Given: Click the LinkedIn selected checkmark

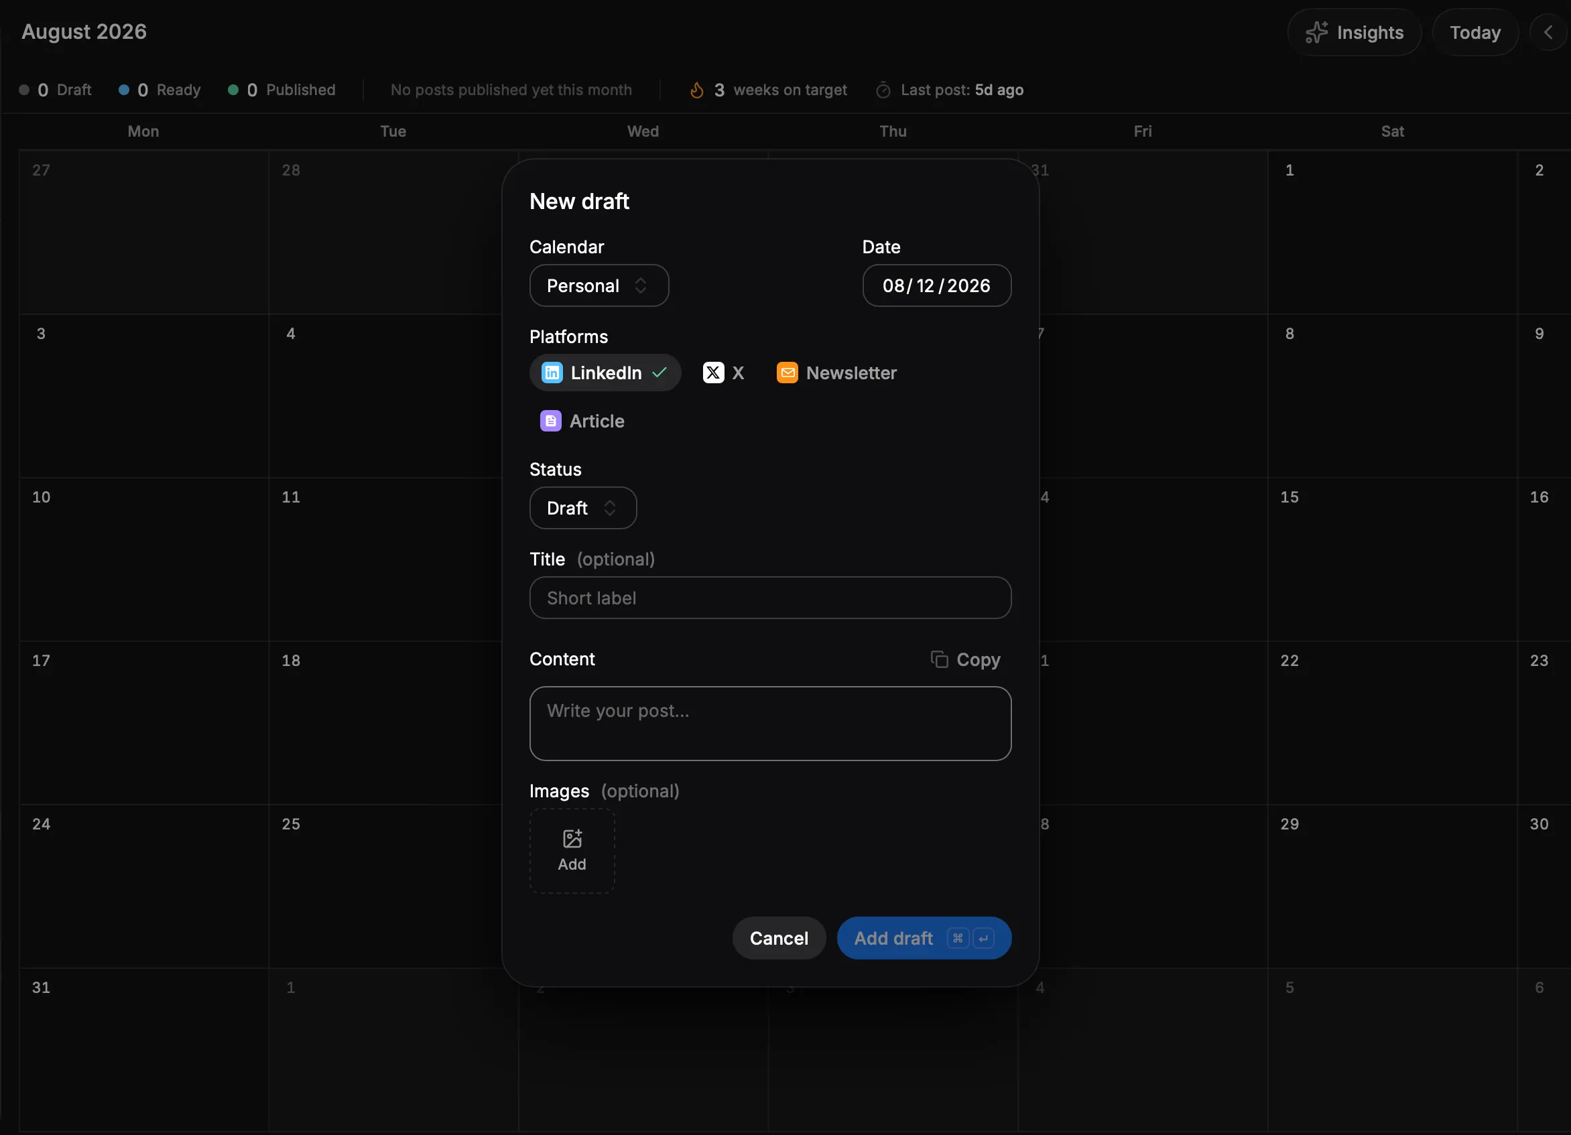Looking at the screenshot, I should click(x=659, y=373).
